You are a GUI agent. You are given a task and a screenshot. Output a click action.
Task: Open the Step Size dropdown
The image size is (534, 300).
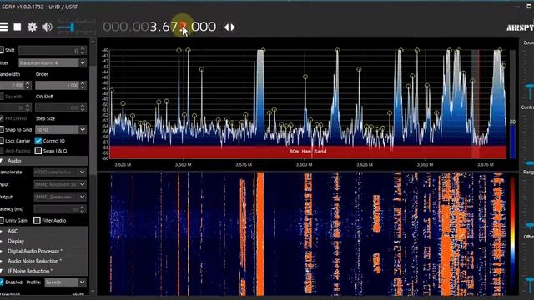[61, 130]
